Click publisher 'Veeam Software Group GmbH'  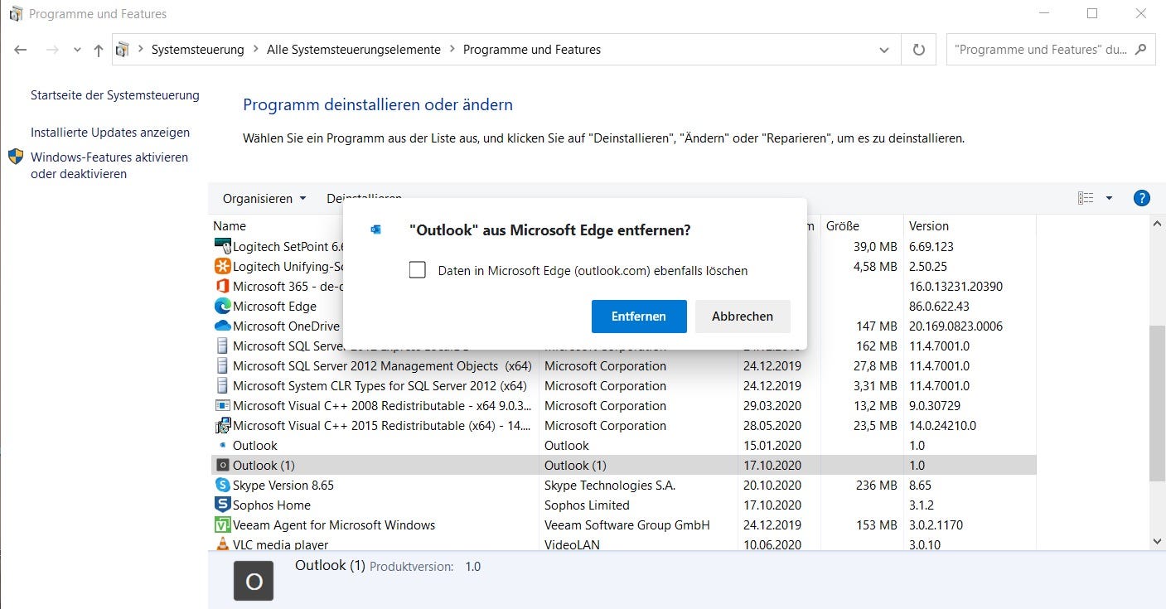tap(627, 524)
